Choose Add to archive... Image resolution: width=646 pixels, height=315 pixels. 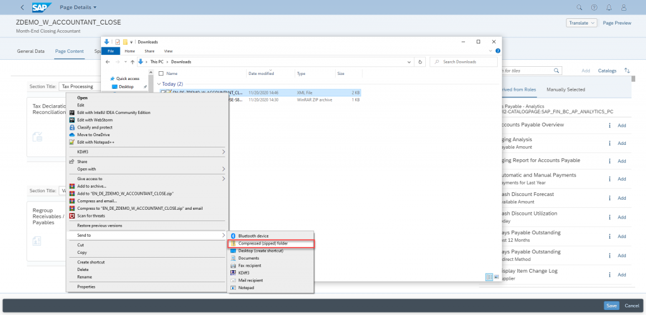pos(91,186)
